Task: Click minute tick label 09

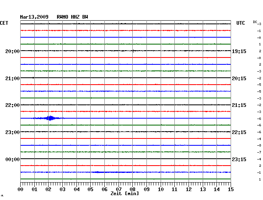Action: click(x=146, y=189)
